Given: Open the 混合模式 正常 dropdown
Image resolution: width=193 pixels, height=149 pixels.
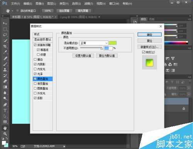Looking at the screenshot, I should click(x=94, y=43).
